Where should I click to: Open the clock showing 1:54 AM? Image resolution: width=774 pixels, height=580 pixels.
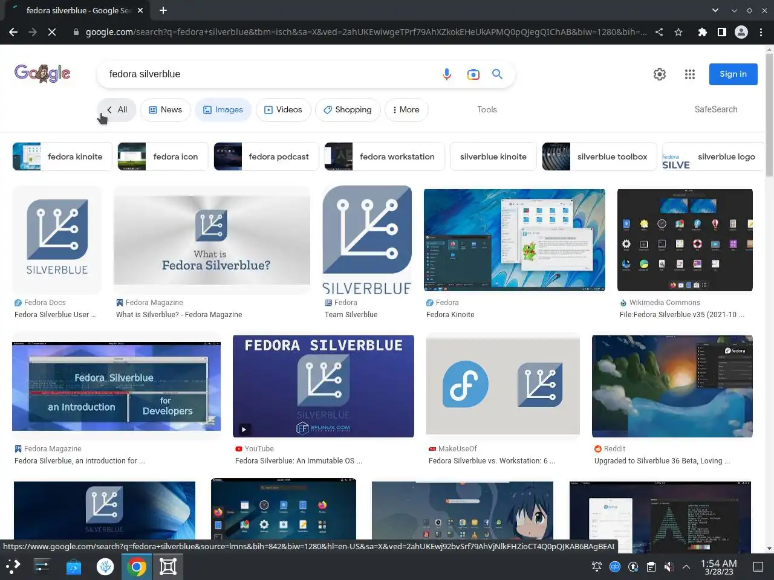[719, 567]
